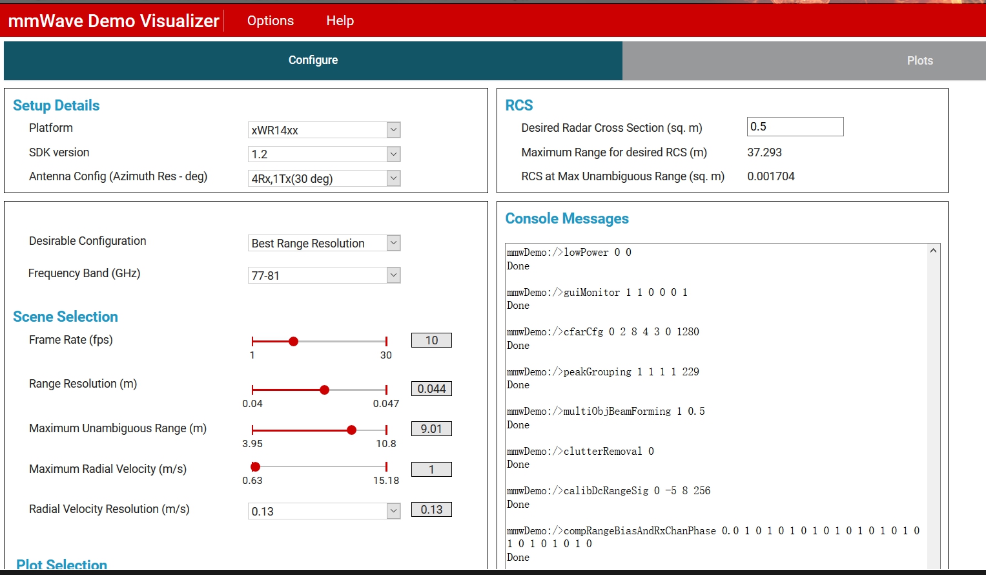
Task: Open the Platform dropdown
Action: [392, 129]
